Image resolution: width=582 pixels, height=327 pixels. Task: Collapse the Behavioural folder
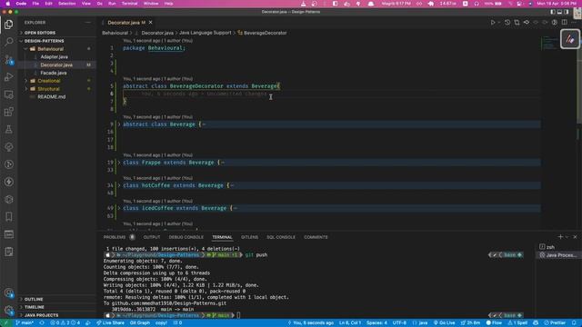tap(50, 49)
